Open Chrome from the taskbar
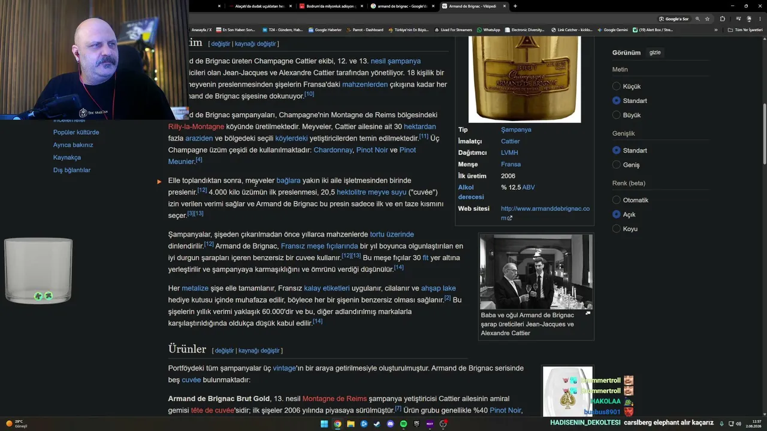Screen dimensions: 767x431 (x=337, y=424)
